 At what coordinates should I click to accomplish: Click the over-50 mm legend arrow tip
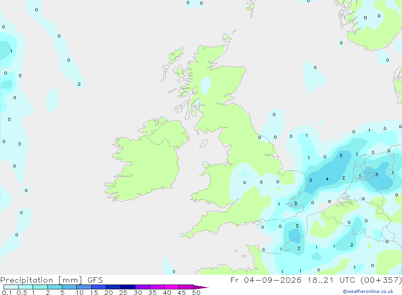201,287
